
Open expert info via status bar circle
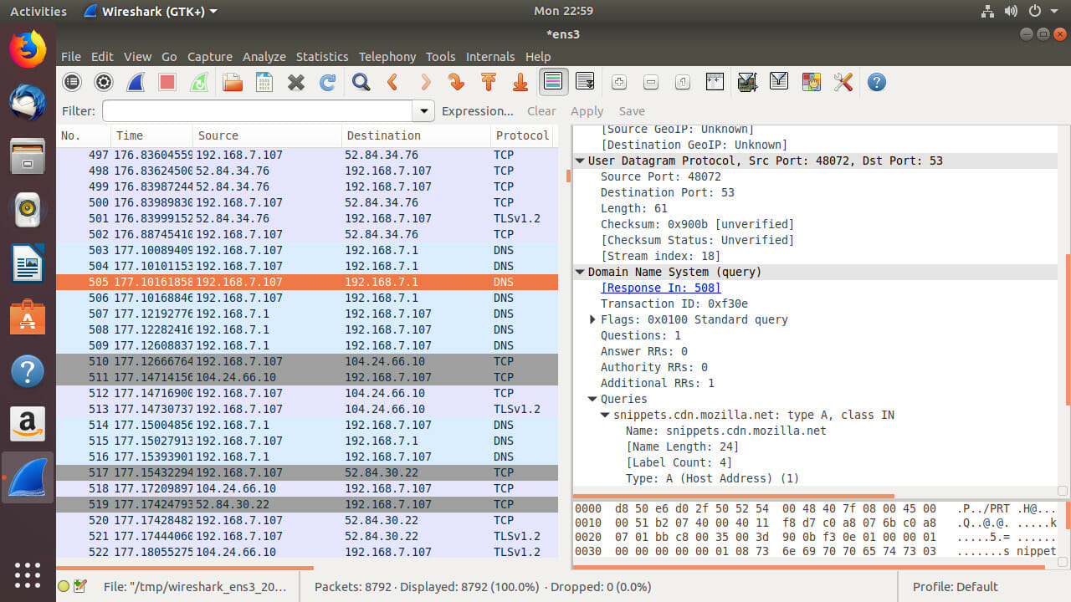point(64,587)
